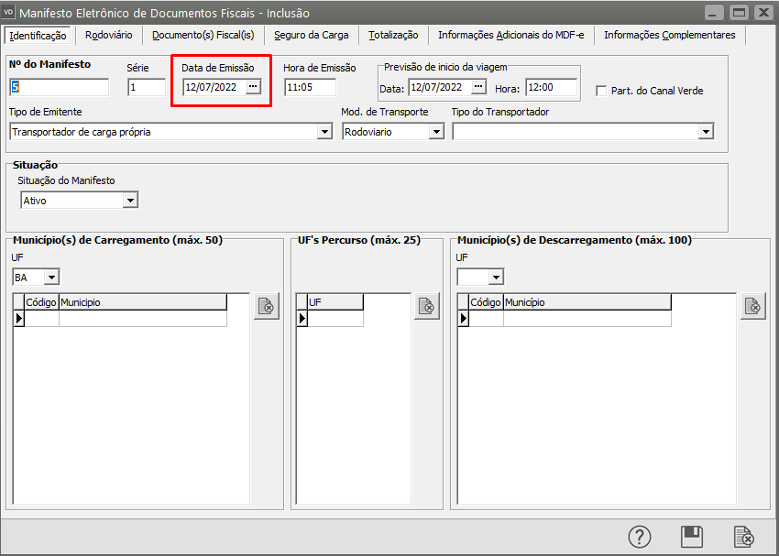Switch to the Rodoviário tab

click(x=108, y=35)
